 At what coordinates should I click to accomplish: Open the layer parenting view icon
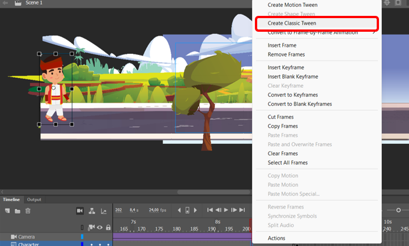[x=92, y=211]
